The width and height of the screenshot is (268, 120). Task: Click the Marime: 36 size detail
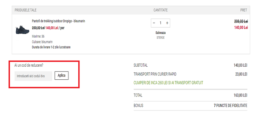click(38, 36)
